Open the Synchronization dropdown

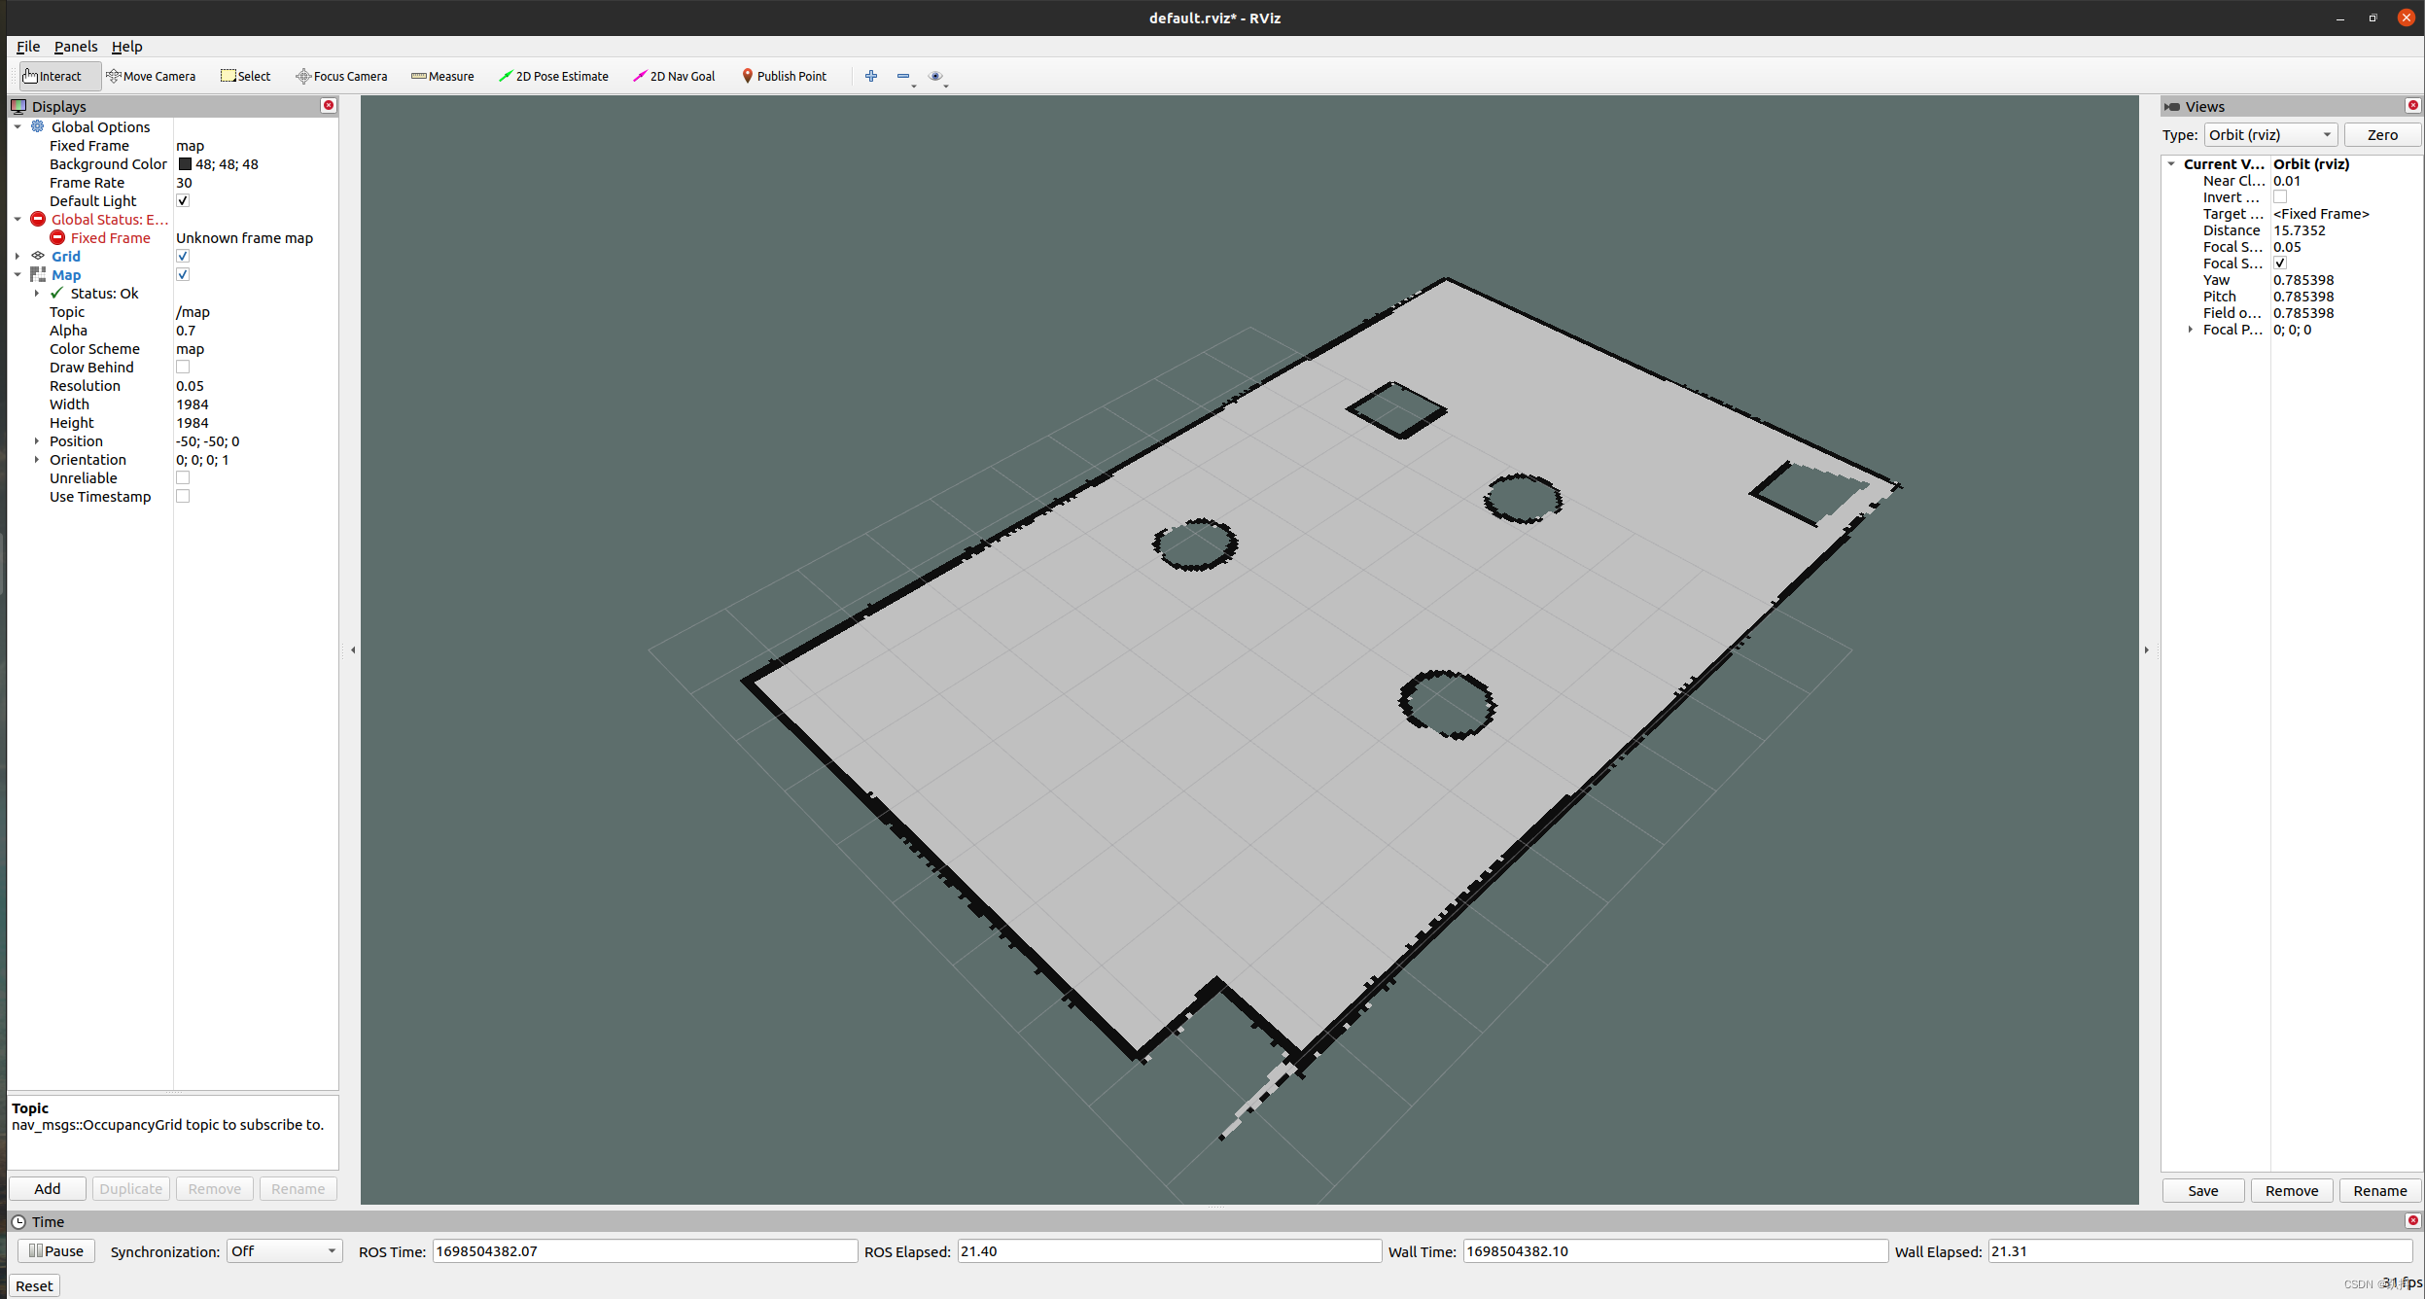pos(284,1251)
